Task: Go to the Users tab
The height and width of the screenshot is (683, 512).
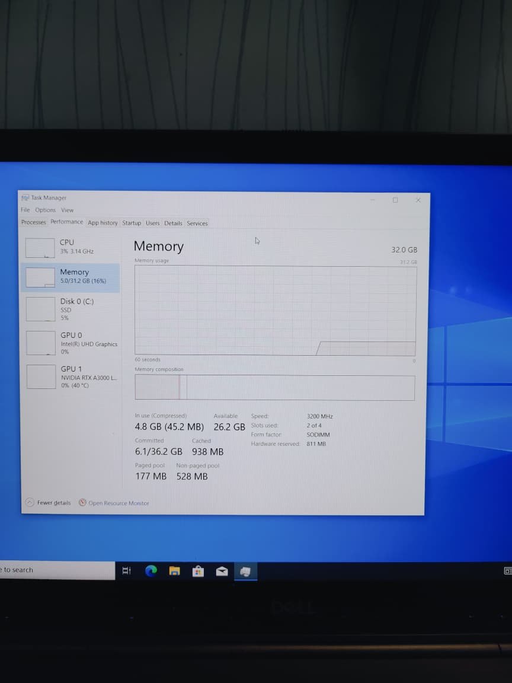Action: [x=152, y=223]
